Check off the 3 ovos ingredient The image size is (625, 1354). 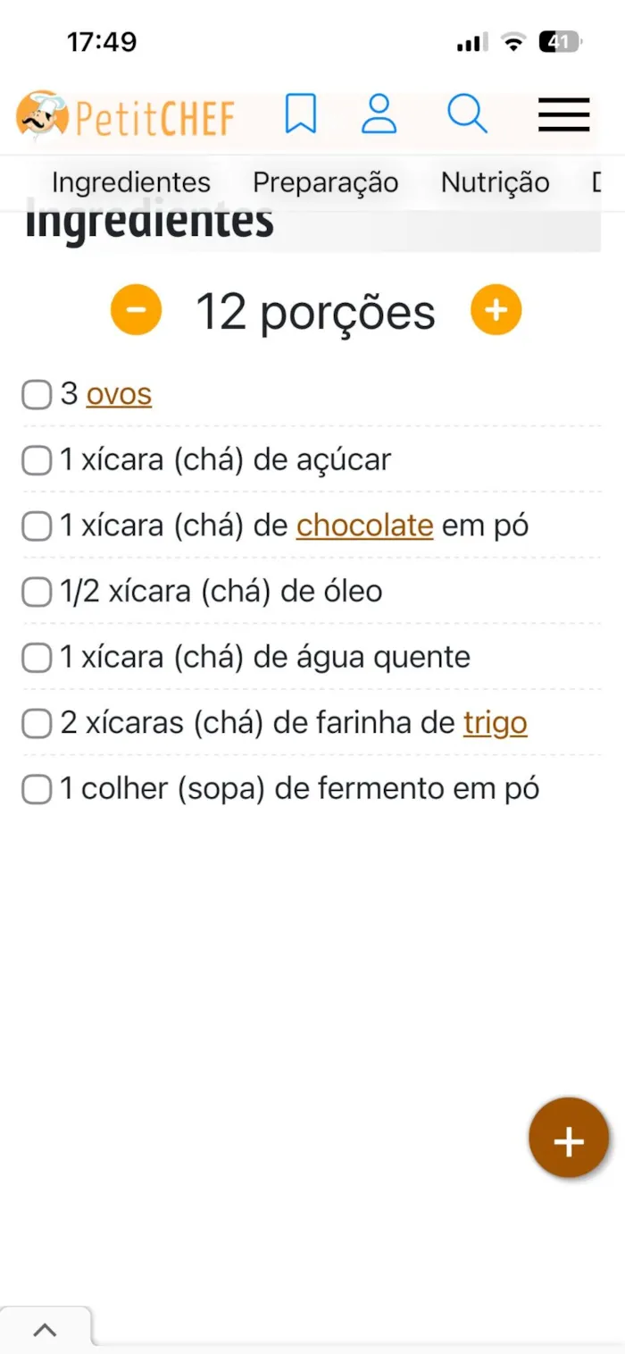(36, 394)
